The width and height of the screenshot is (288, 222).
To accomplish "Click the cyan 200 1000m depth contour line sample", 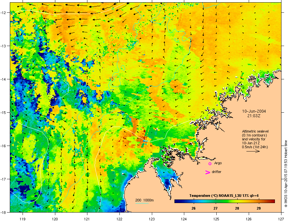I will [x=142, y=203].
